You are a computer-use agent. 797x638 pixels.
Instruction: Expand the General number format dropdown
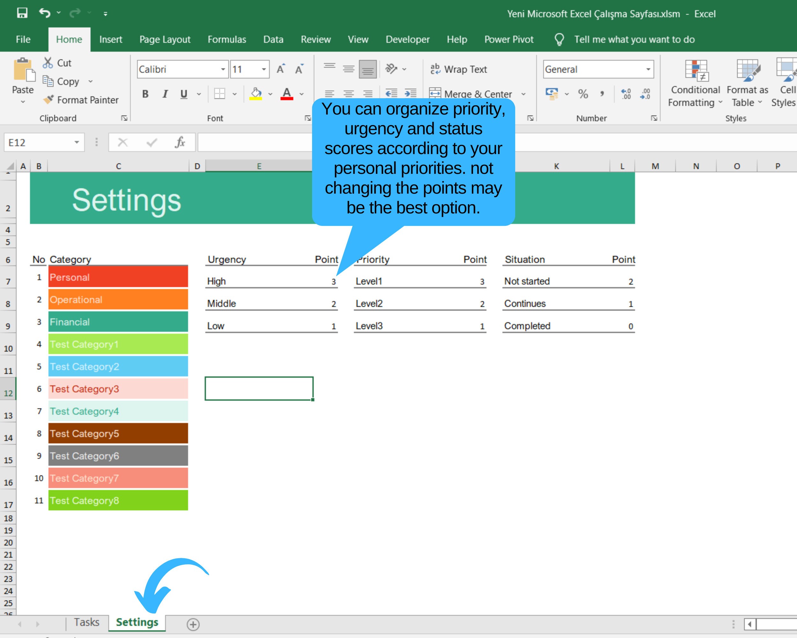[648, 69]
